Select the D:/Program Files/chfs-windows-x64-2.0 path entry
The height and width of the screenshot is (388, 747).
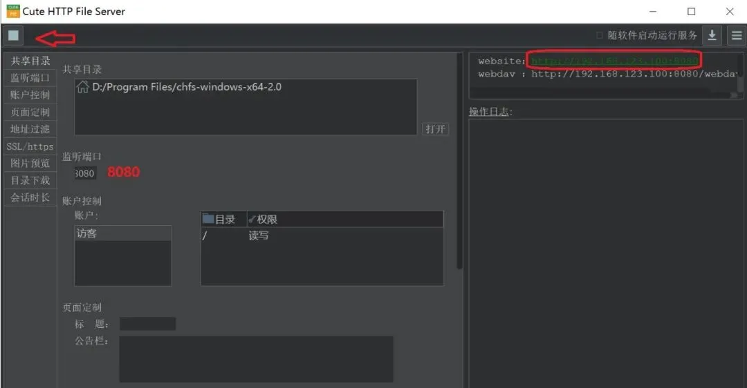point(187,87)
